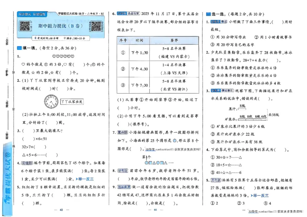Click the 下午 1:30 table cell
Image resolution: width=307 pixels, height=217 pixels.
click(139, 53)
